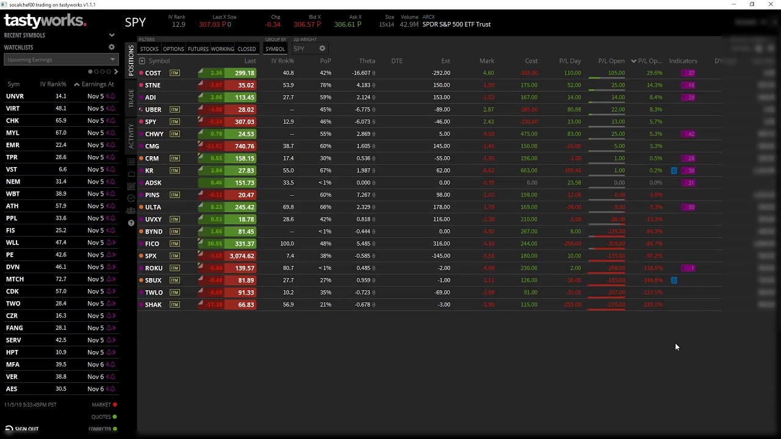Click earnings bell icon for AES
The image size is (781, 439).
[x=111, y=389]
